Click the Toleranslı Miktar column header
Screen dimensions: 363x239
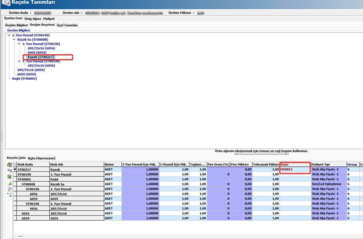click(x=266, y=165)
